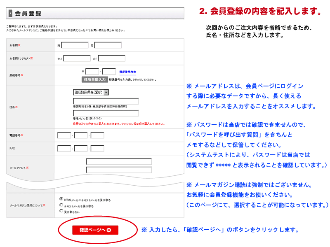Click the lower メールアドレス confirmation field

point(119,170)
